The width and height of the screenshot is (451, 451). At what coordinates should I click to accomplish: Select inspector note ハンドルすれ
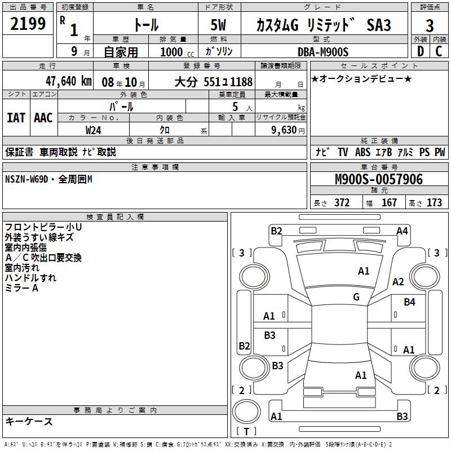coord(30,278)
